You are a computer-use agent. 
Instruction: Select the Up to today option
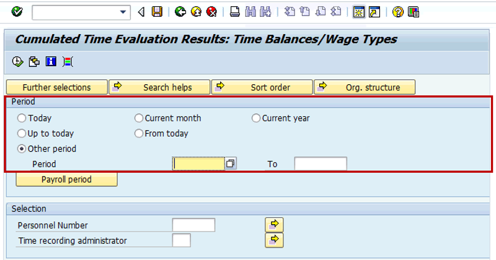coord(22,133)
